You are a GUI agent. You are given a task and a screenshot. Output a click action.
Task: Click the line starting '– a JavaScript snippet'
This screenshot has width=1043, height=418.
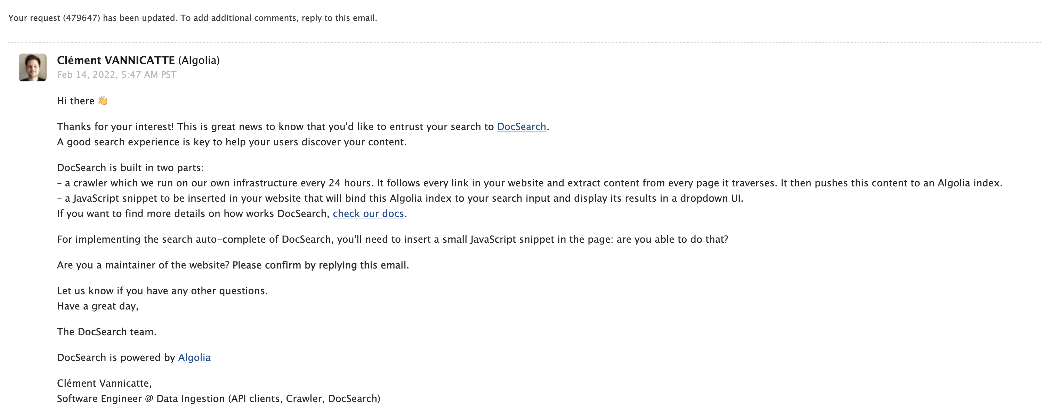click(400, 199)
